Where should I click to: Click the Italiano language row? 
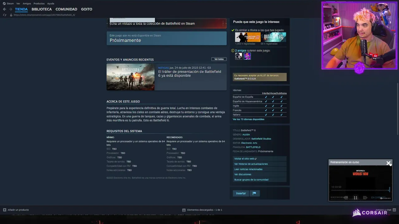pyautogui.click(x=259, y=114)
